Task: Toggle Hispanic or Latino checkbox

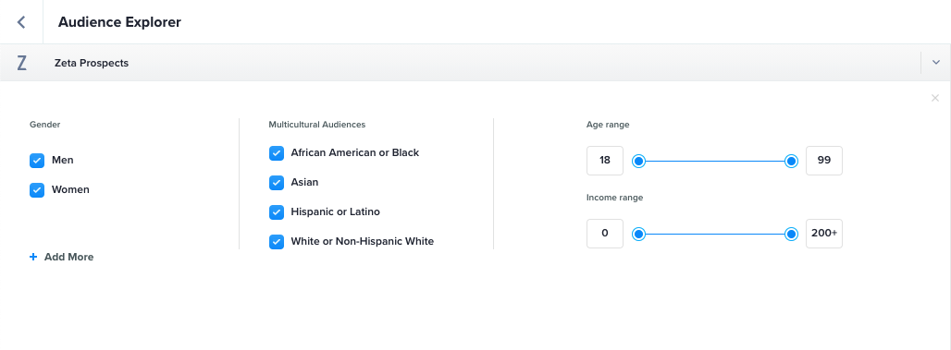Action: [x=277, y=211]
